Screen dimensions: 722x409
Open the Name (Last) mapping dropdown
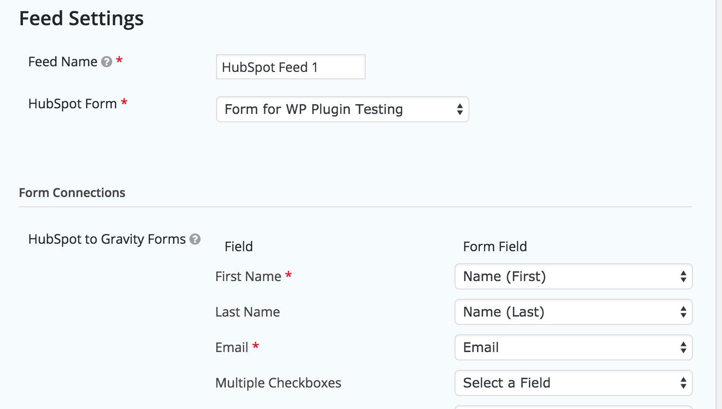(573, 312)
